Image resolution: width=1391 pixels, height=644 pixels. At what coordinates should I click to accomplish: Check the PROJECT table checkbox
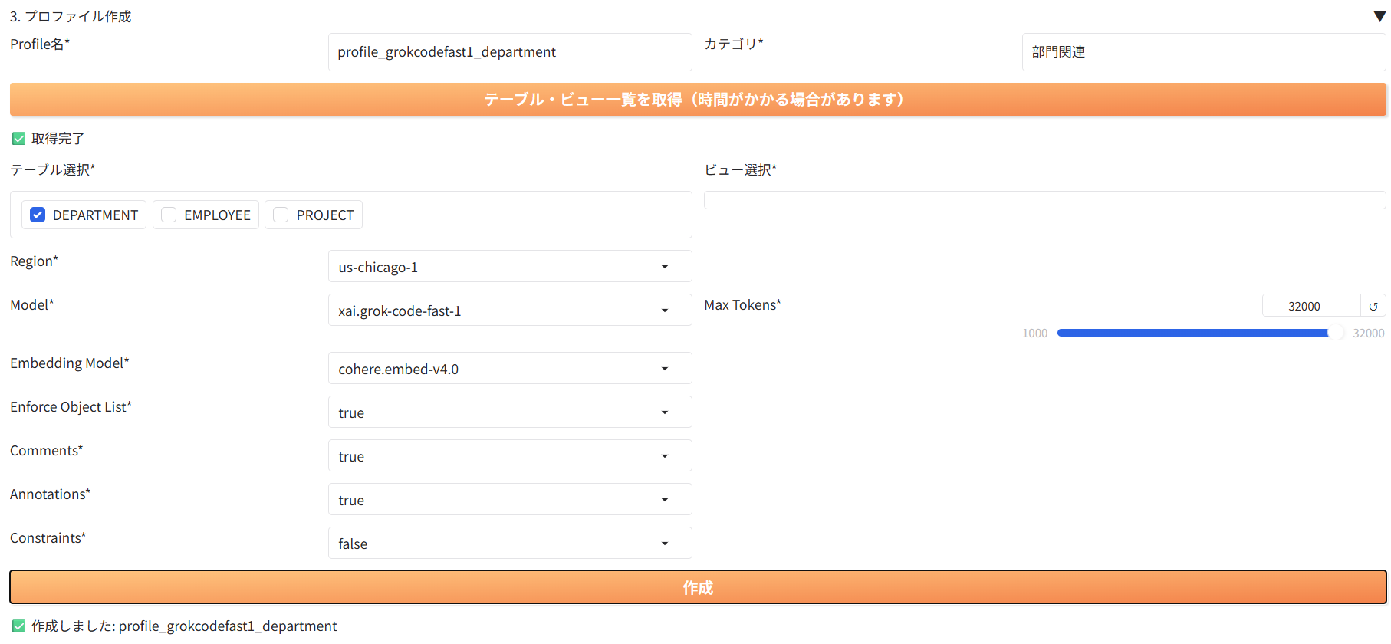pos(281,215)
